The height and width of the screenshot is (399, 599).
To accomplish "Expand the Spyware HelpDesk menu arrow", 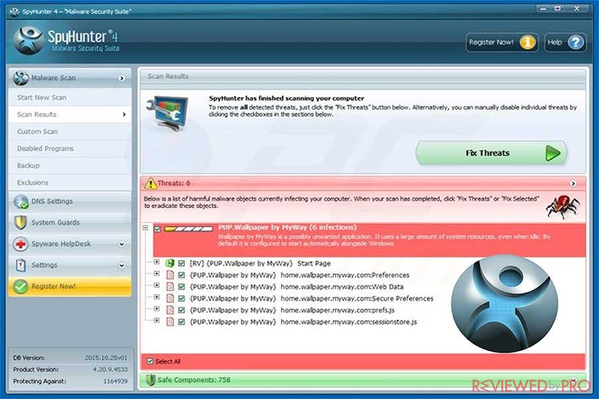I will coord(122,244).
